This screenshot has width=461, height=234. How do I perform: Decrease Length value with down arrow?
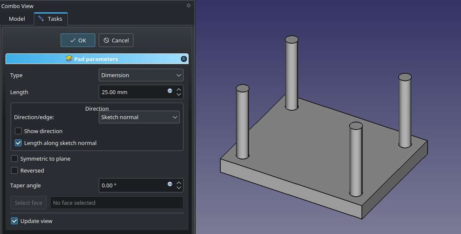(x=179, y=95)
